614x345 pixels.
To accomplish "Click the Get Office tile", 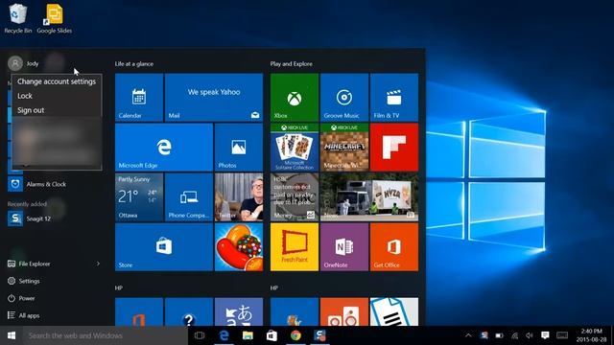I will [394, 247].
